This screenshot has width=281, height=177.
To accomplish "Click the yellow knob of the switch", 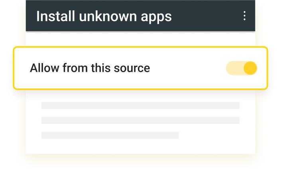I will [250, 68].
